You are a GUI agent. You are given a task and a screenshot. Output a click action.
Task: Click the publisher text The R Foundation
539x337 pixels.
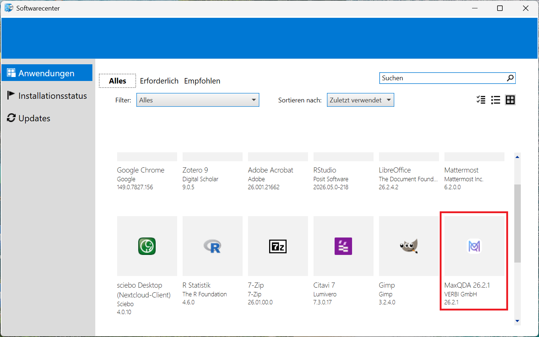pyautogui.click(x=205, y=294)
